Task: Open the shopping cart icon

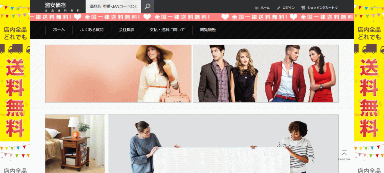Action: (x=303, y=8)
